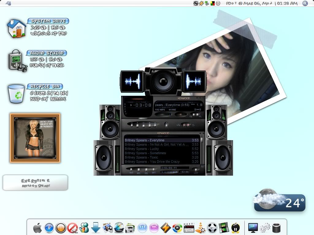Screen dimensions: 314x235
Task: Select 'Britney Spears - Lucky' in song list
Action: click(x=142, y=149)
